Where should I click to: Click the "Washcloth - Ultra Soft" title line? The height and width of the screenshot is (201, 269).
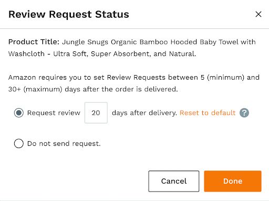pyautogui.click(x=102, y=54)
